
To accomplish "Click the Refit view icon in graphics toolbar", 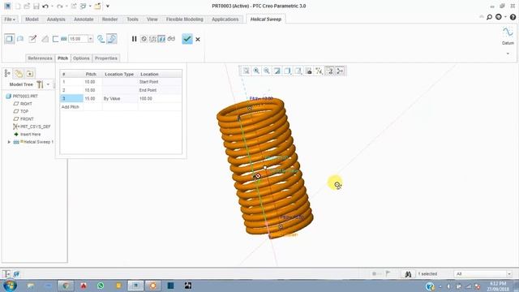I will 246,71.
